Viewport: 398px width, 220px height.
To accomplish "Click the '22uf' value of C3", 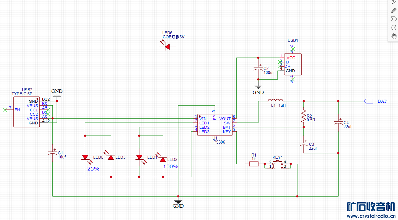I will tap(313, 148).
